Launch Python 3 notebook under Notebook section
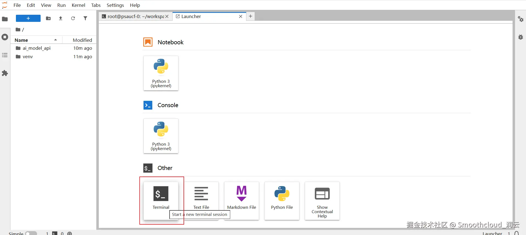This screenshot has height=235, width=526. (x=161, y=73)
